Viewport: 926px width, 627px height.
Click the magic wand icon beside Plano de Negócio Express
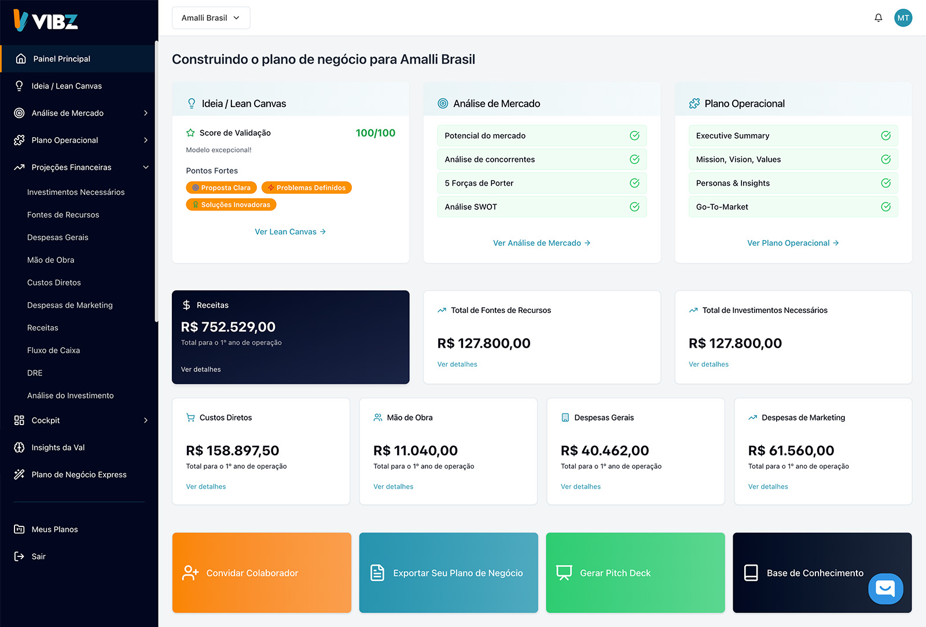pyautogui.click(x=19, y=474)
